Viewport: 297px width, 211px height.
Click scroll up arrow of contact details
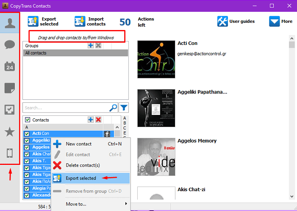[x=292, y=38]
